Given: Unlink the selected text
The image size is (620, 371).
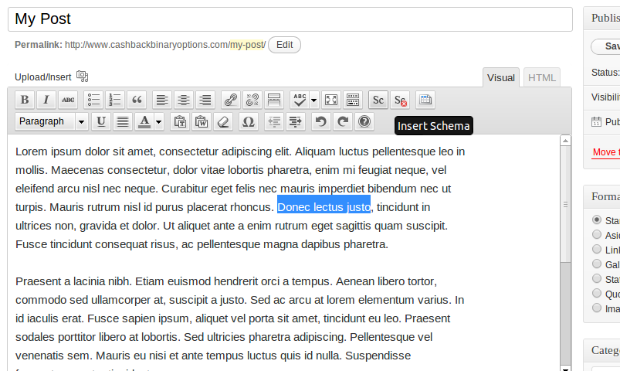Looking at the screenshot, I should click(252, 100).
